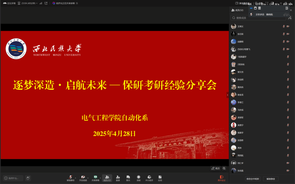Viewport: 295px width, 184px height.
Task: Click the 修改会中昵称 button
Action: tap(251, 178)
